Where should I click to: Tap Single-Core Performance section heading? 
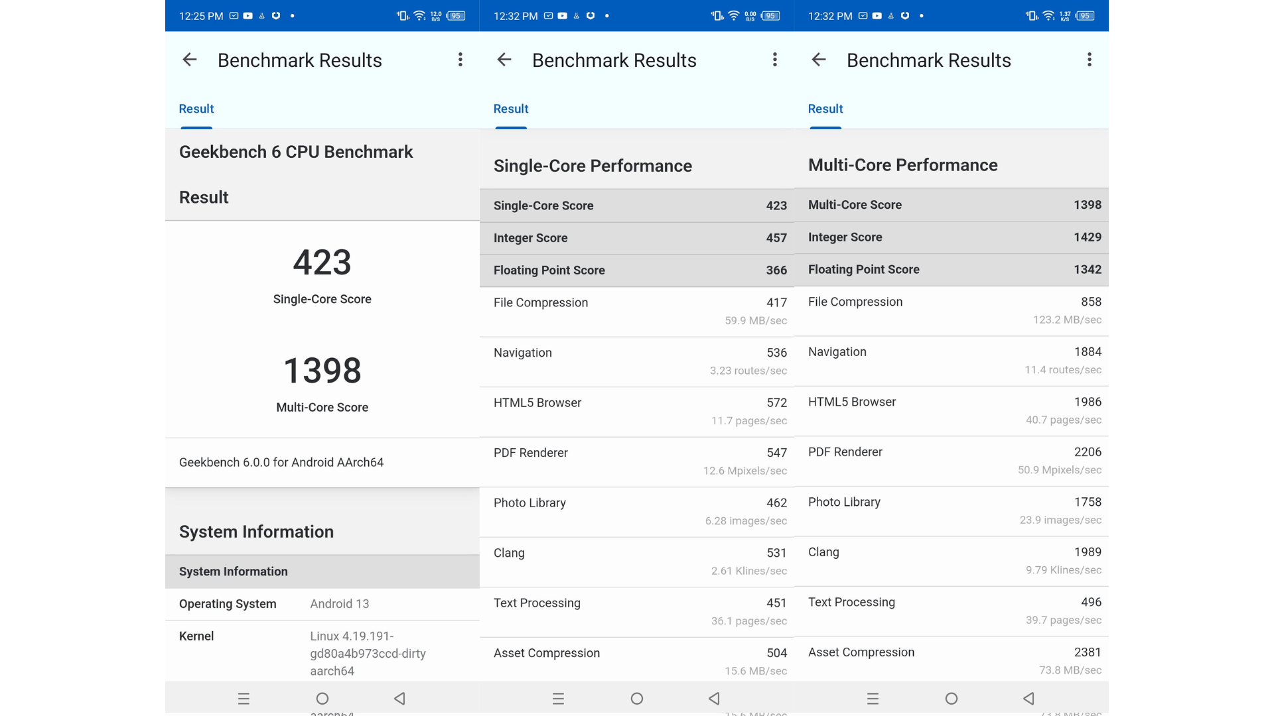click(x=593, y=166)
